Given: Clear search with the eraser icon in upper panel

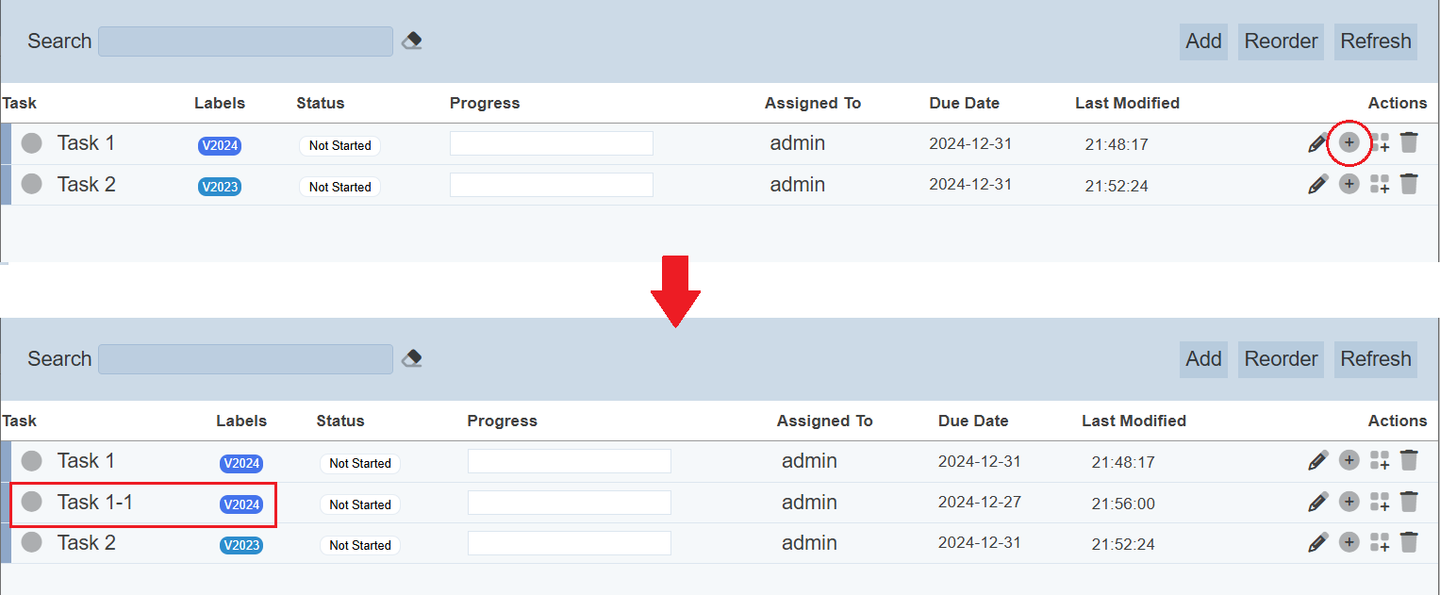Looking at the screenshot, I should (x=411, y=41).
